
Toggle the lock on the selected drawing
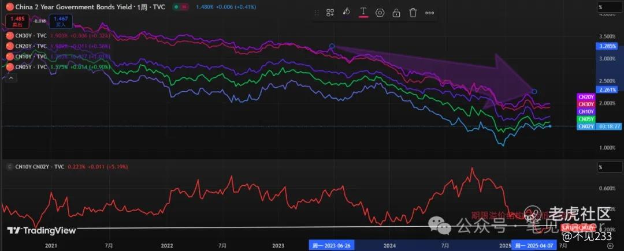coord(396,13)
